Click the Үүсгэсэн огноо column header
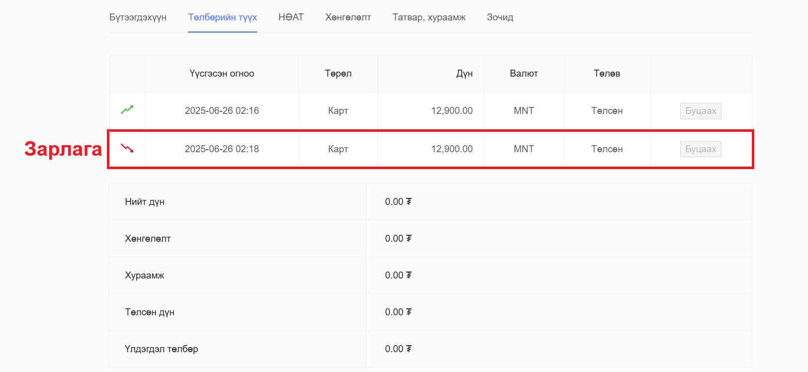The width and height of the screenshot is (808, 372). point(222,74)
